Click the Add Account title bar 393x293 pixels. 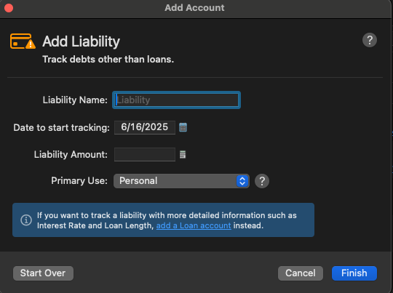[x=194, y=8]
